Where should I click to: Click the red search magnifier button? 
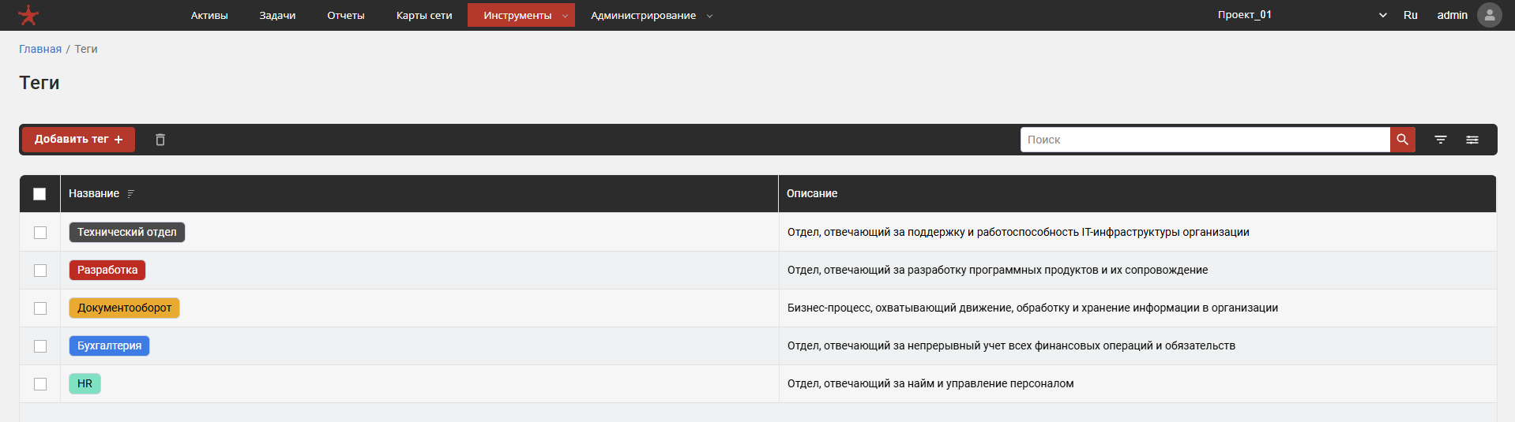[x=1402, y=140]
